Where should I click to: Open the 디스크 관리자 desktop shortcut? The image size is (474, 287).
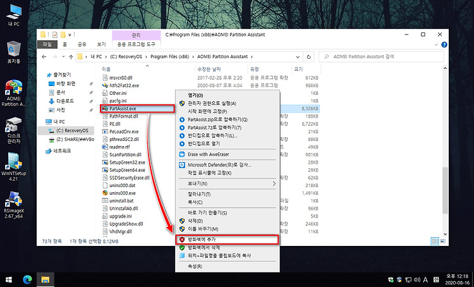coord(14,131)
